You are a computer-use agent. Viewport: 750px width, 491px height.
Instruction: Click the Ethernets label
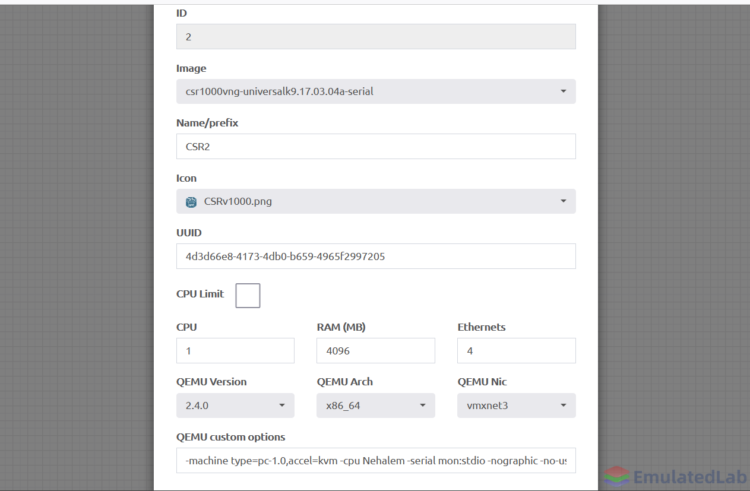(482, 327)
